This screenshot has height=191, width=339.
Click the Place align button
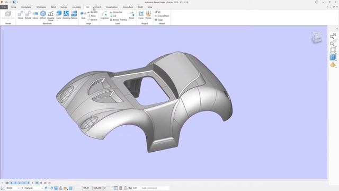pos(92,16)
